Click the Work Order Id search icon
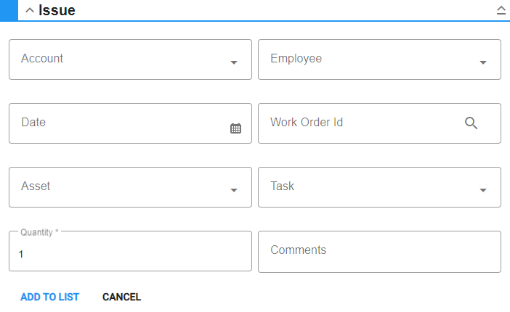The width and height of the screenshot is (510, 312). tap(471, 123)
